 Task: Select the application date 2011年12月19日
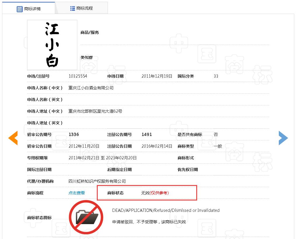tap(157, 76)
